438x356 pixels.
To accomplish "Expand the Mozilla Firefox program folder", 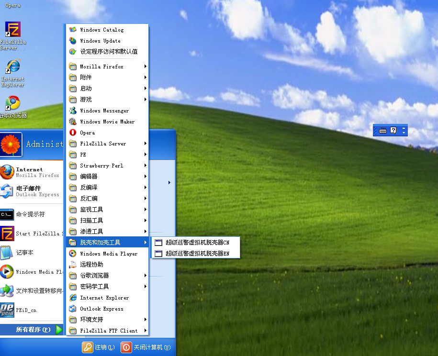I will click(107, 67).
